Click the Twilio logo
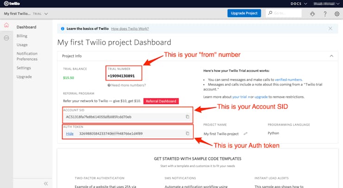 (x=12, y=4)
